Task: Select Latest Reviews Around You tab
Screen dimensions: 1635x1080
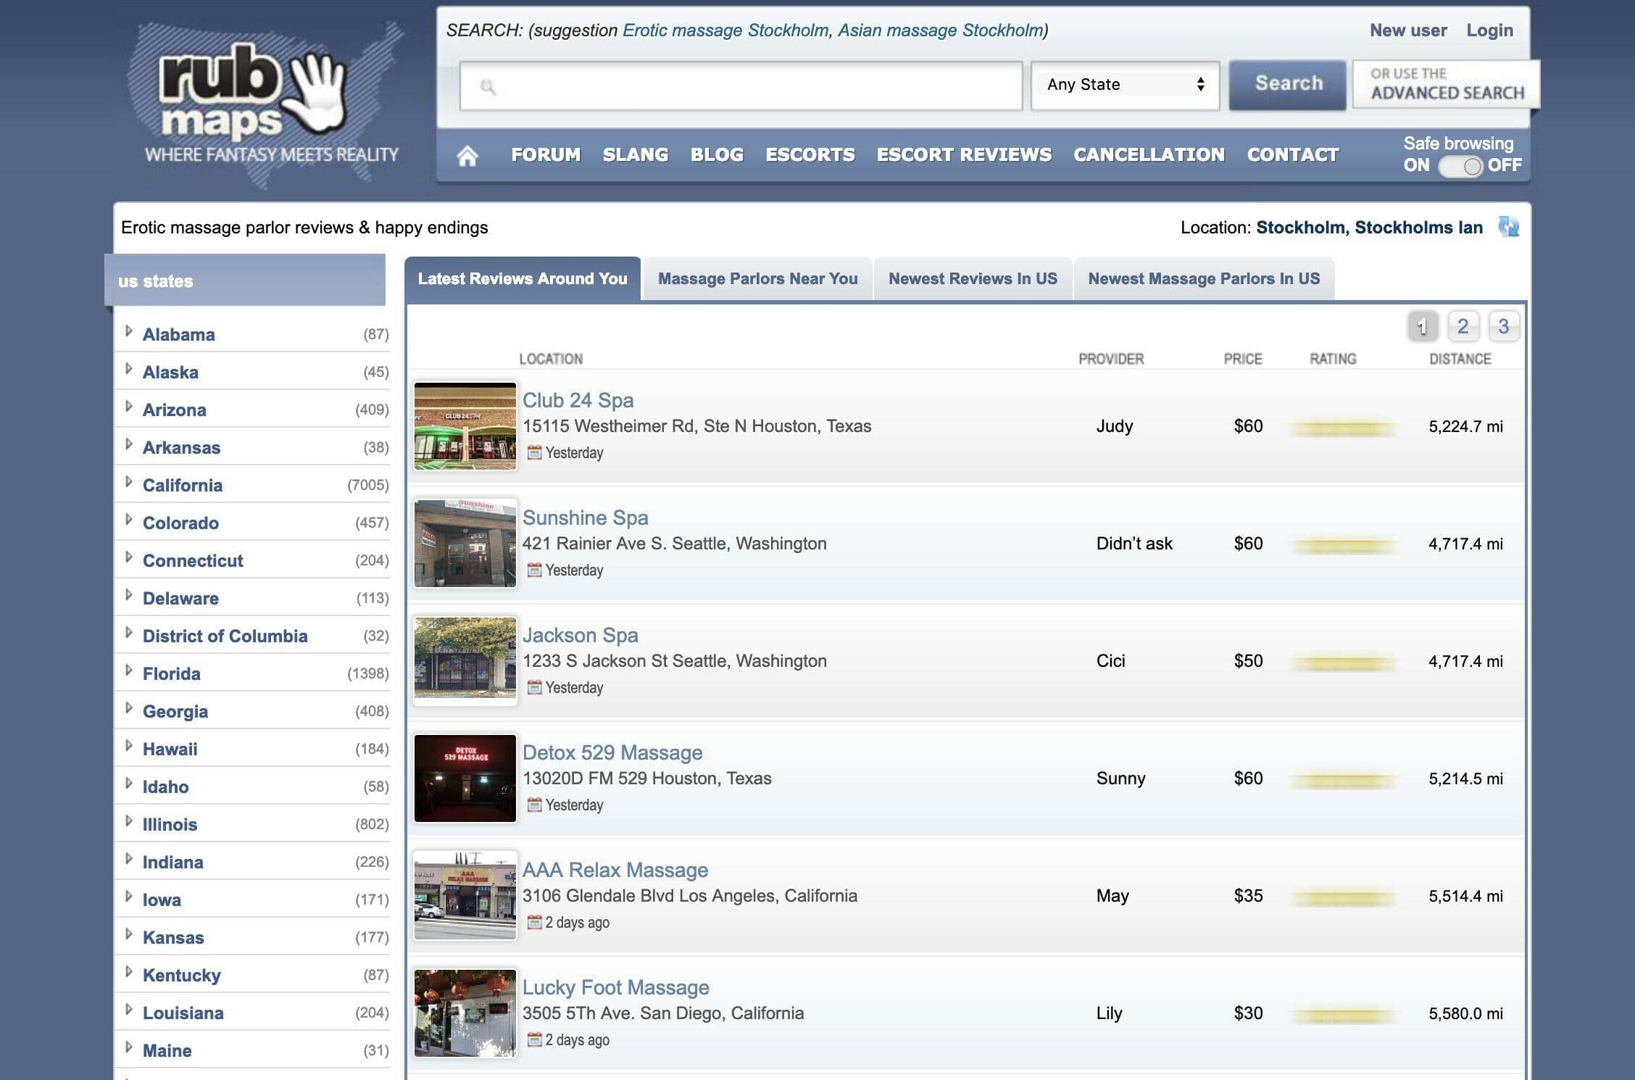Action: (x=523, y=279)
